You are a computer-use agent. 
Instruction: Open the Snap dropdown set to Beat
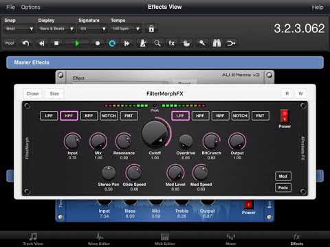19,29
